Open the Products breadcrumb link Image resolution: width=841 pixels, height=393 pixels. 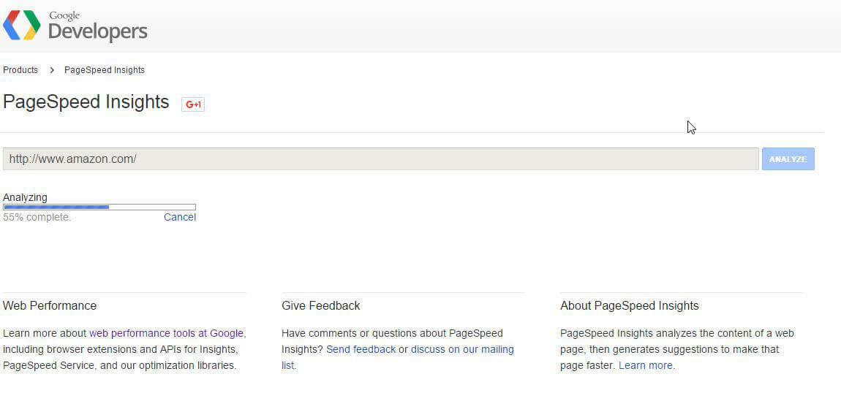coord(20,70)
